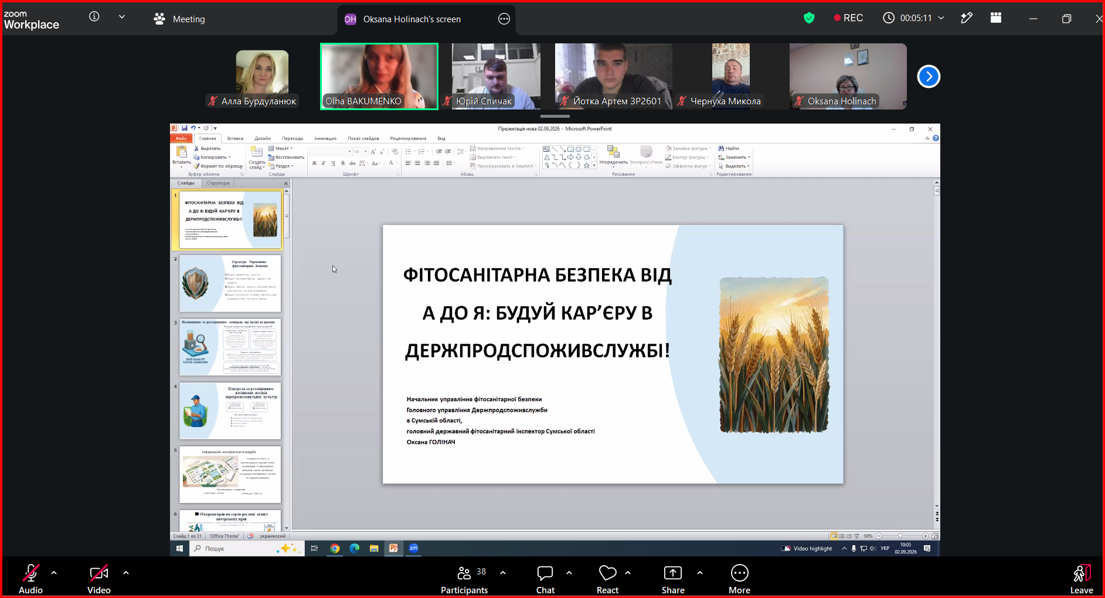Click the green encryption shield icon

click(809, 18)
